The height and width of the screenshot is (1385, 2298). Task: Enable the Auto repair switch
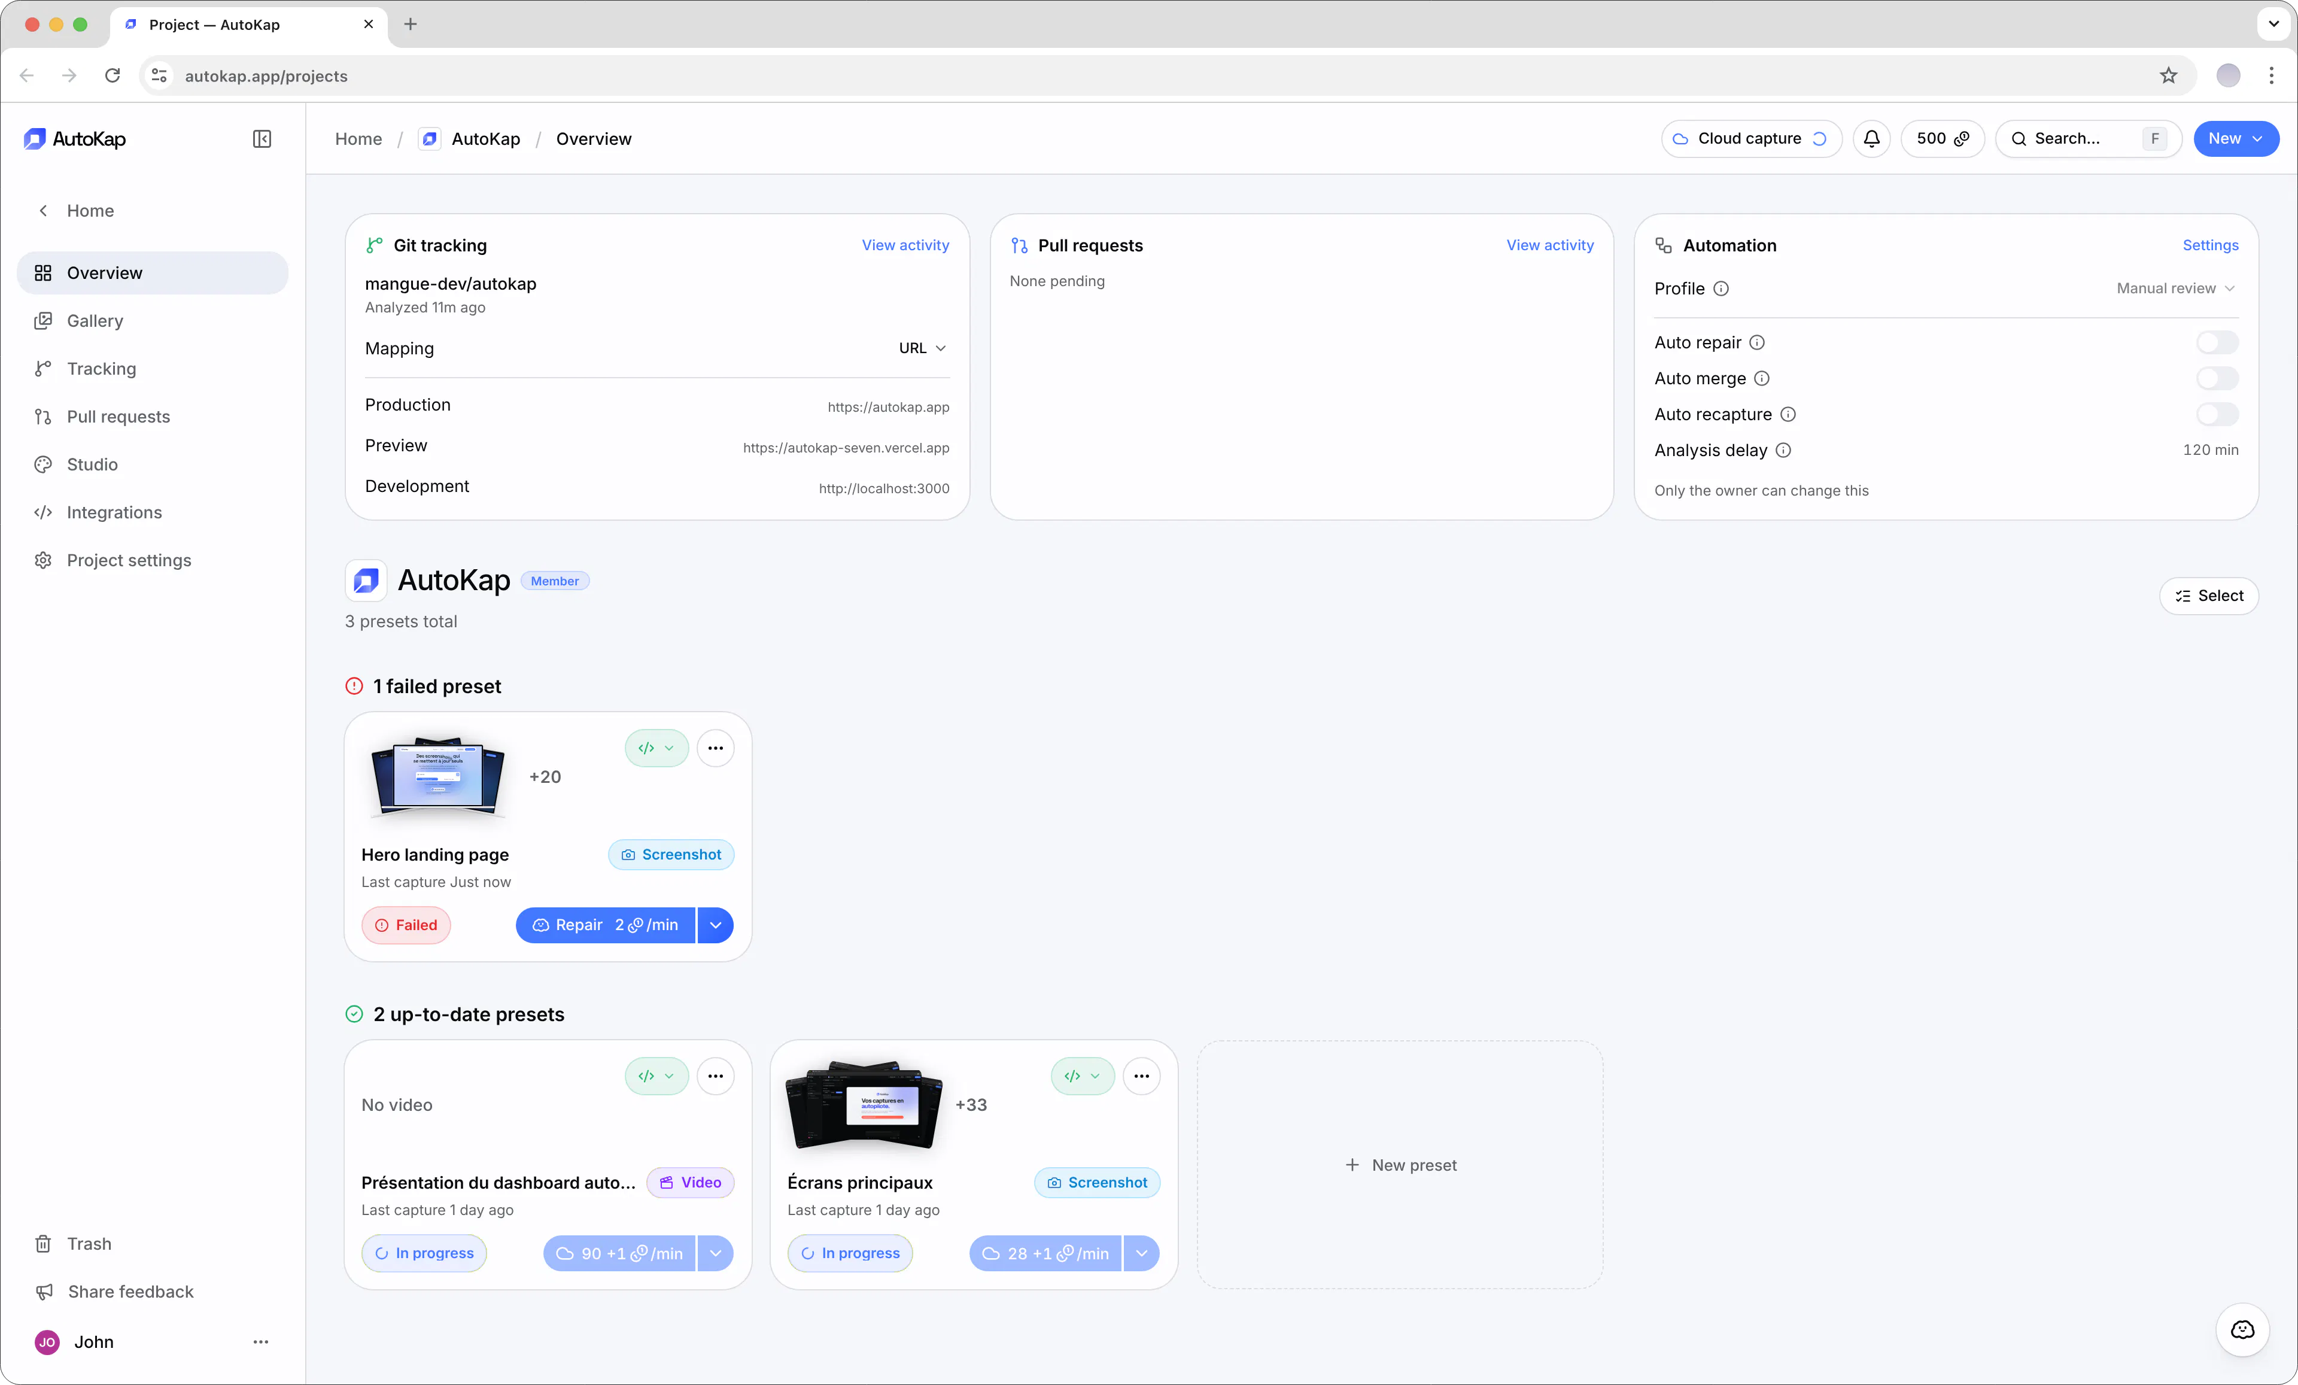[x=2217, y=342]
